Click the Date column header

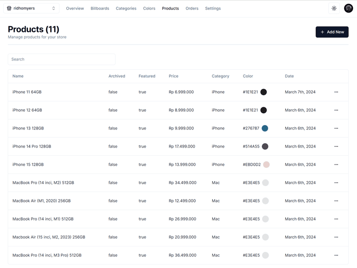289,76
